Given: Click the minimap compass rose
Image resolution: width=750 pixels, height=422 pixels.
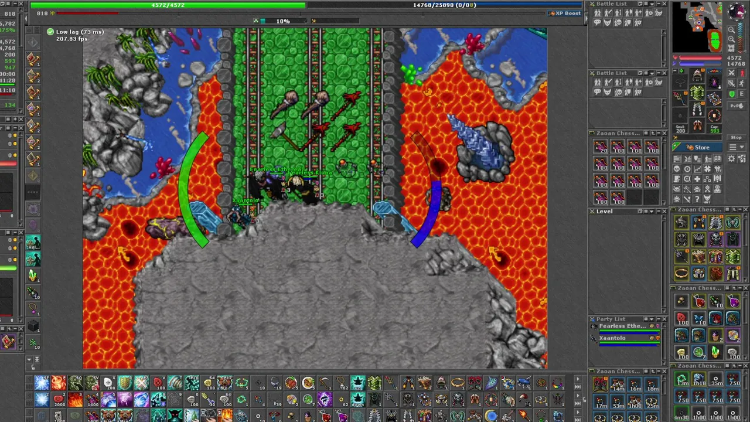Looking at the screenshot, I should click(x=737, y=12).
